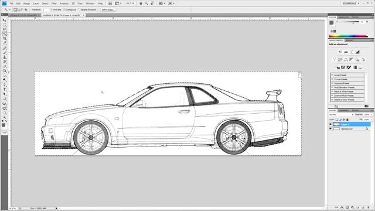Select the Rectangular Marquee tool
This screenshot has width=375, height=211.
4,25
